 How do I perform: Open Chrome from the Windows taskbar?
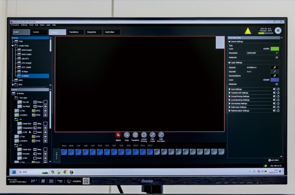(x=65, y=172)
